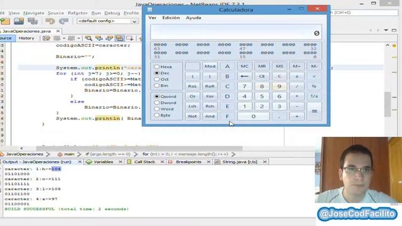The image size is (402, 226).
Task: Click highlighted 104 in Output panel
Action: [56, 169]
